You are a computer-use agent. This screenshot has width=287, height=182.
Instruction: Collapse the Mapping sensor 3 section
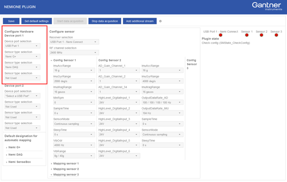coord(65,174)
